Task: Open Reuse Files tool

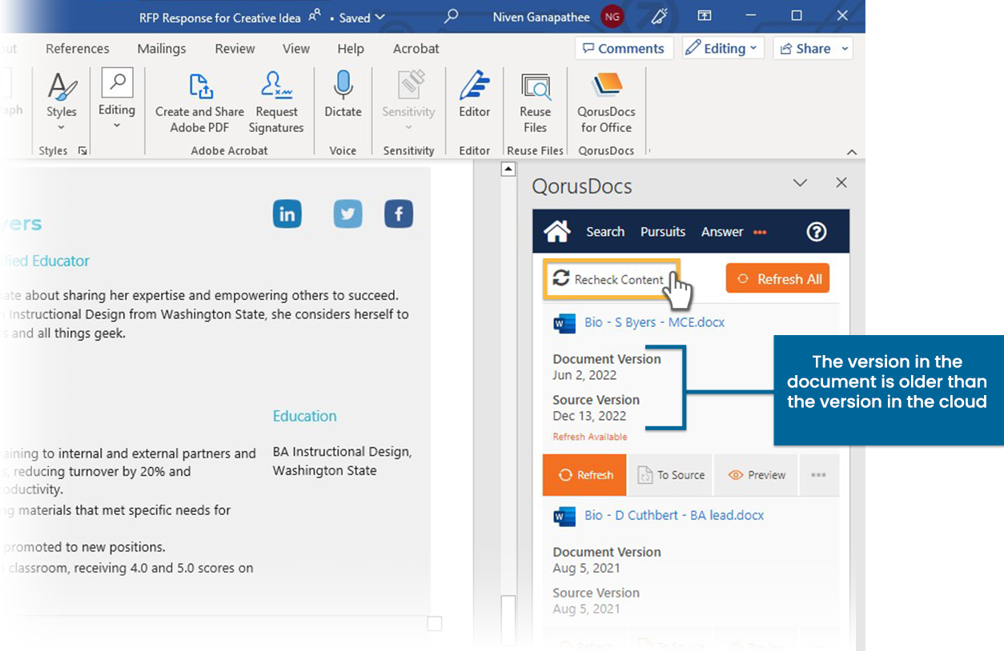Action: pos(535,103)
